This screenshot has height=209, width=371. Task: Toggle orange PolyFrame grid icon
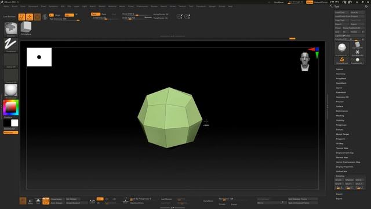pos(46,201)
